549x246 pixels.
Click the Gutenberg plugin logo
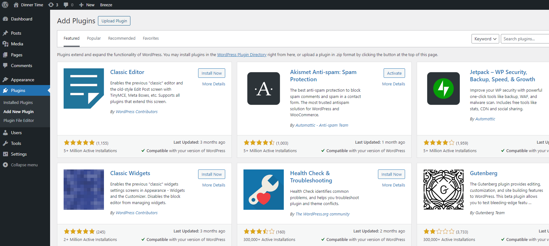443,190
